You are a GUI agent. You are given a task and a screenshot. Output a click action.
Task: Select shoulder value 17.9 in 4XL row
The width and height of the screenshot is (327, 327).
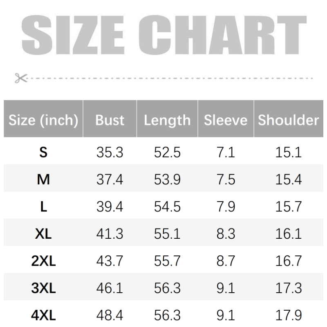coord(288,315)
